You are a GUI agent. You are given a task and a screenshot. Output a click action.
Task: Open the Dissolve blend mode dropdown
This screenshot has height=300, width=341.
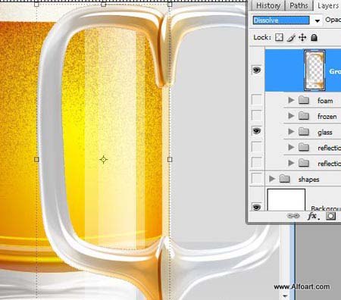[x=281, y=20]
